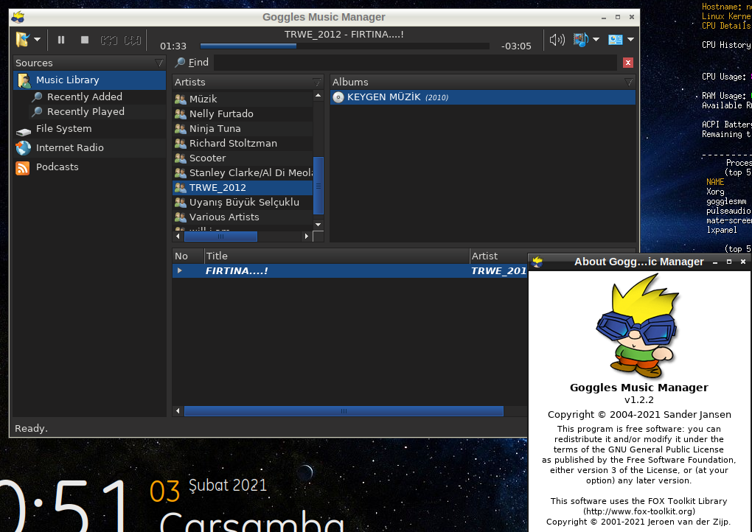Open the volume speaker control
The width and height of the screenshot is (752, 532).
click(x=557, y=40)
